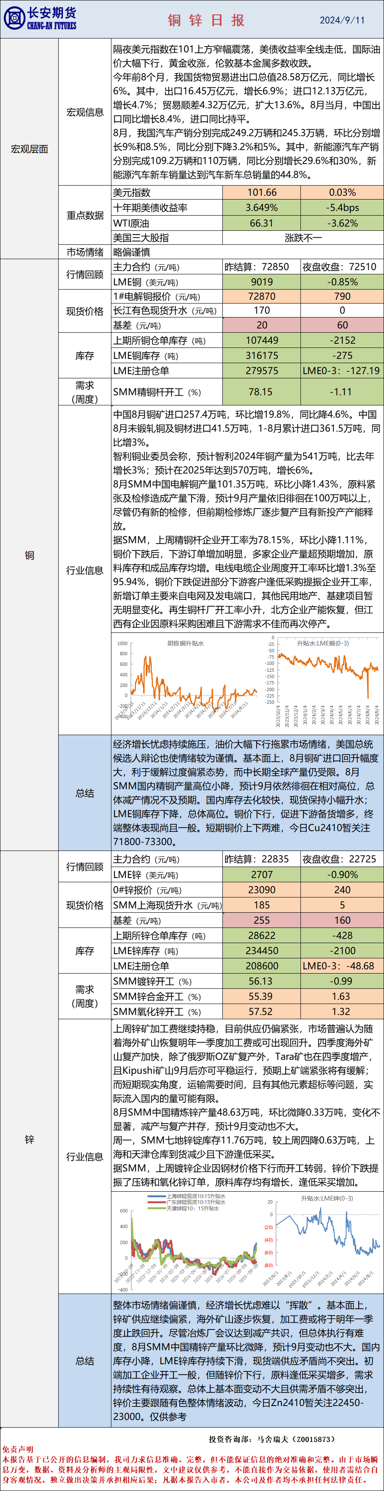Click copper 夜盘收盘: 72510 cell
384x1491 pixels.
[x=342, y=267]
